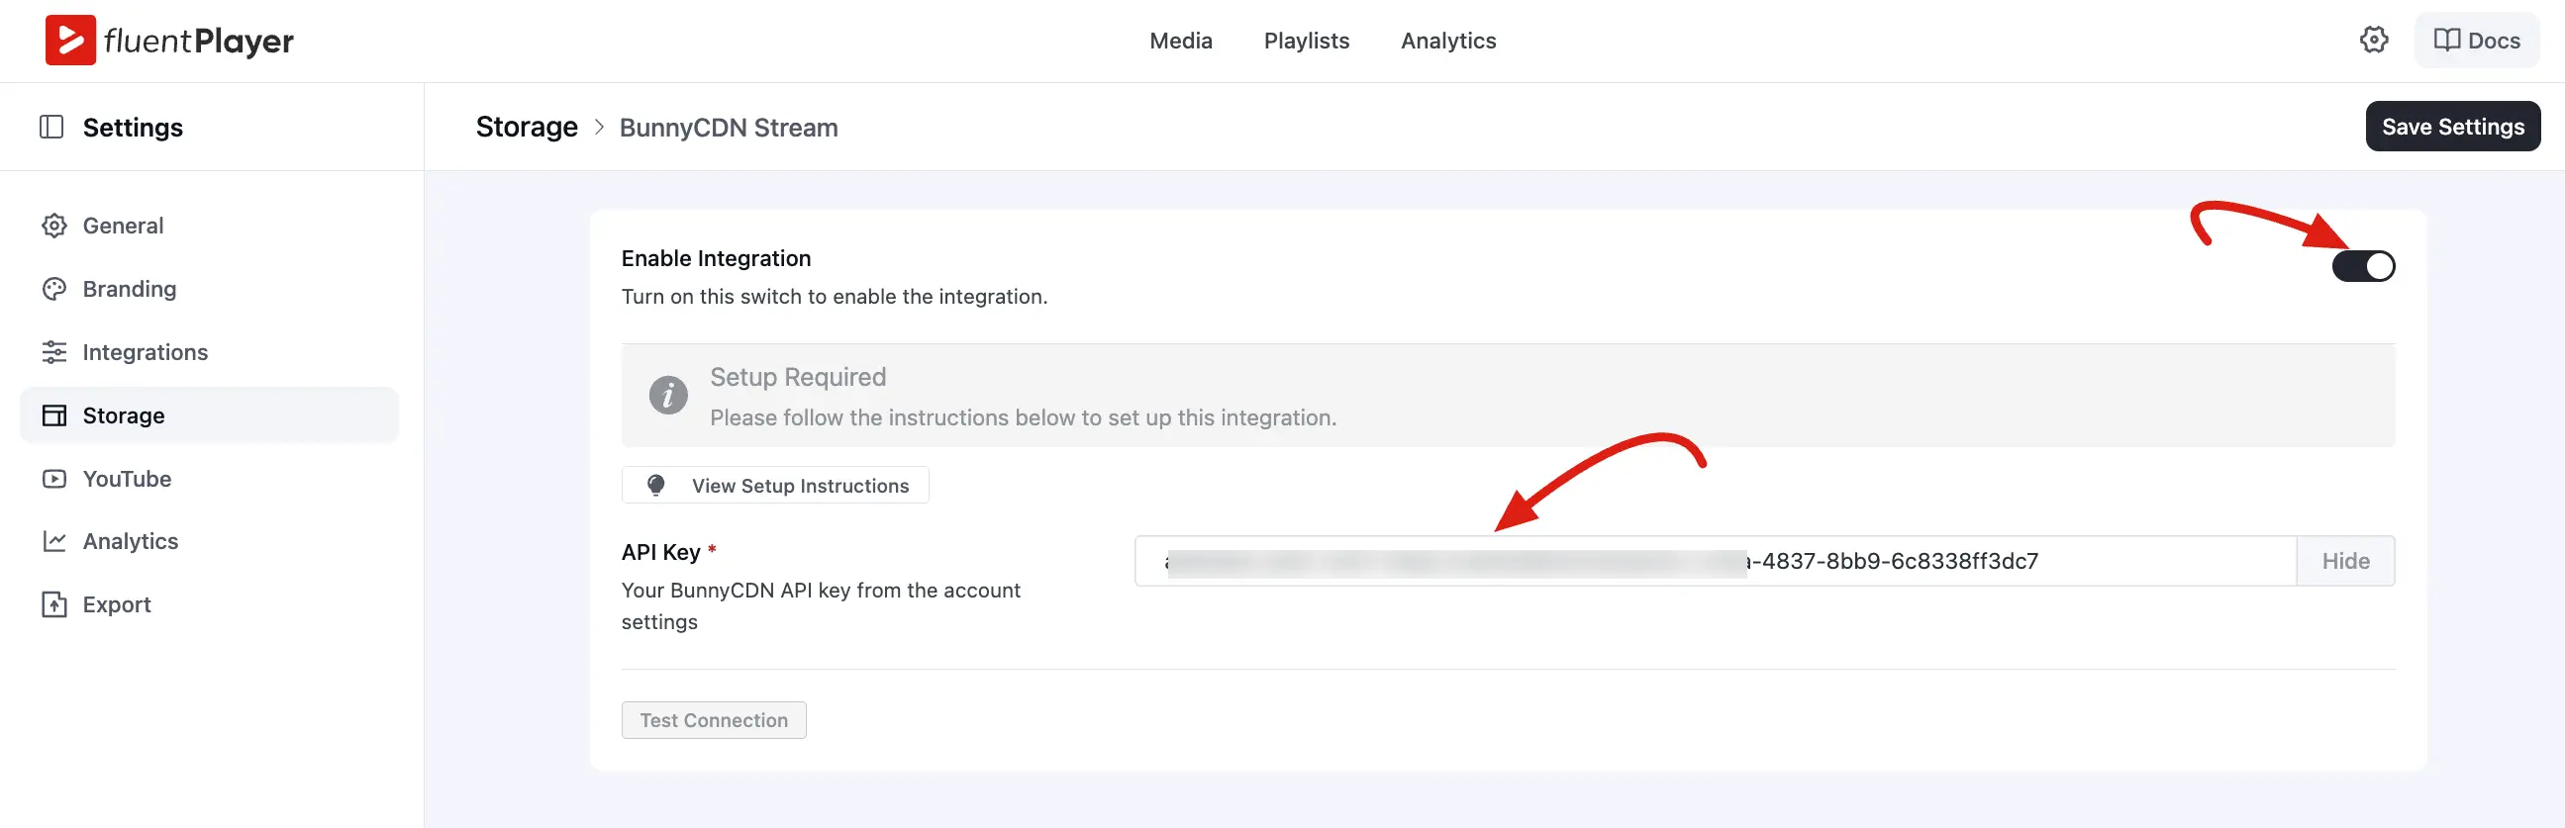
Task: Click the Export file icon
Action: pos(54,605)
